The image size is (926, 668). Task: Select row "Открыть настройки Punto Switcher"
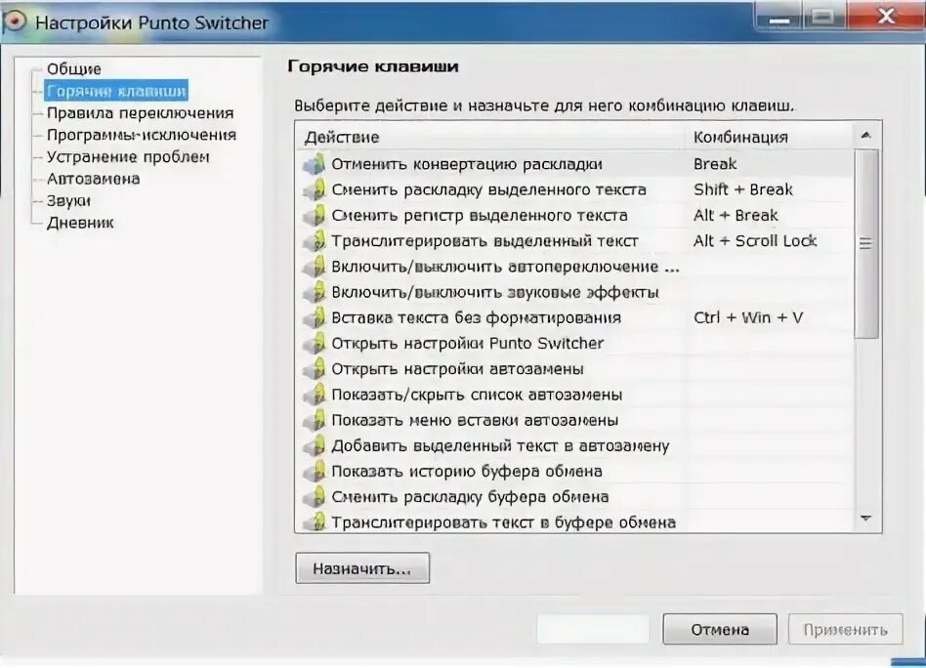(x=575, y=343)
